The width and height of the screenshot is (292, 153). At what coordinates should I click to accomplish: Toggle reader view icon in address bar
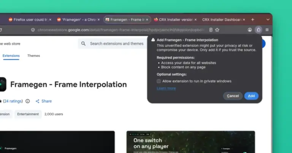pos(211,30)
